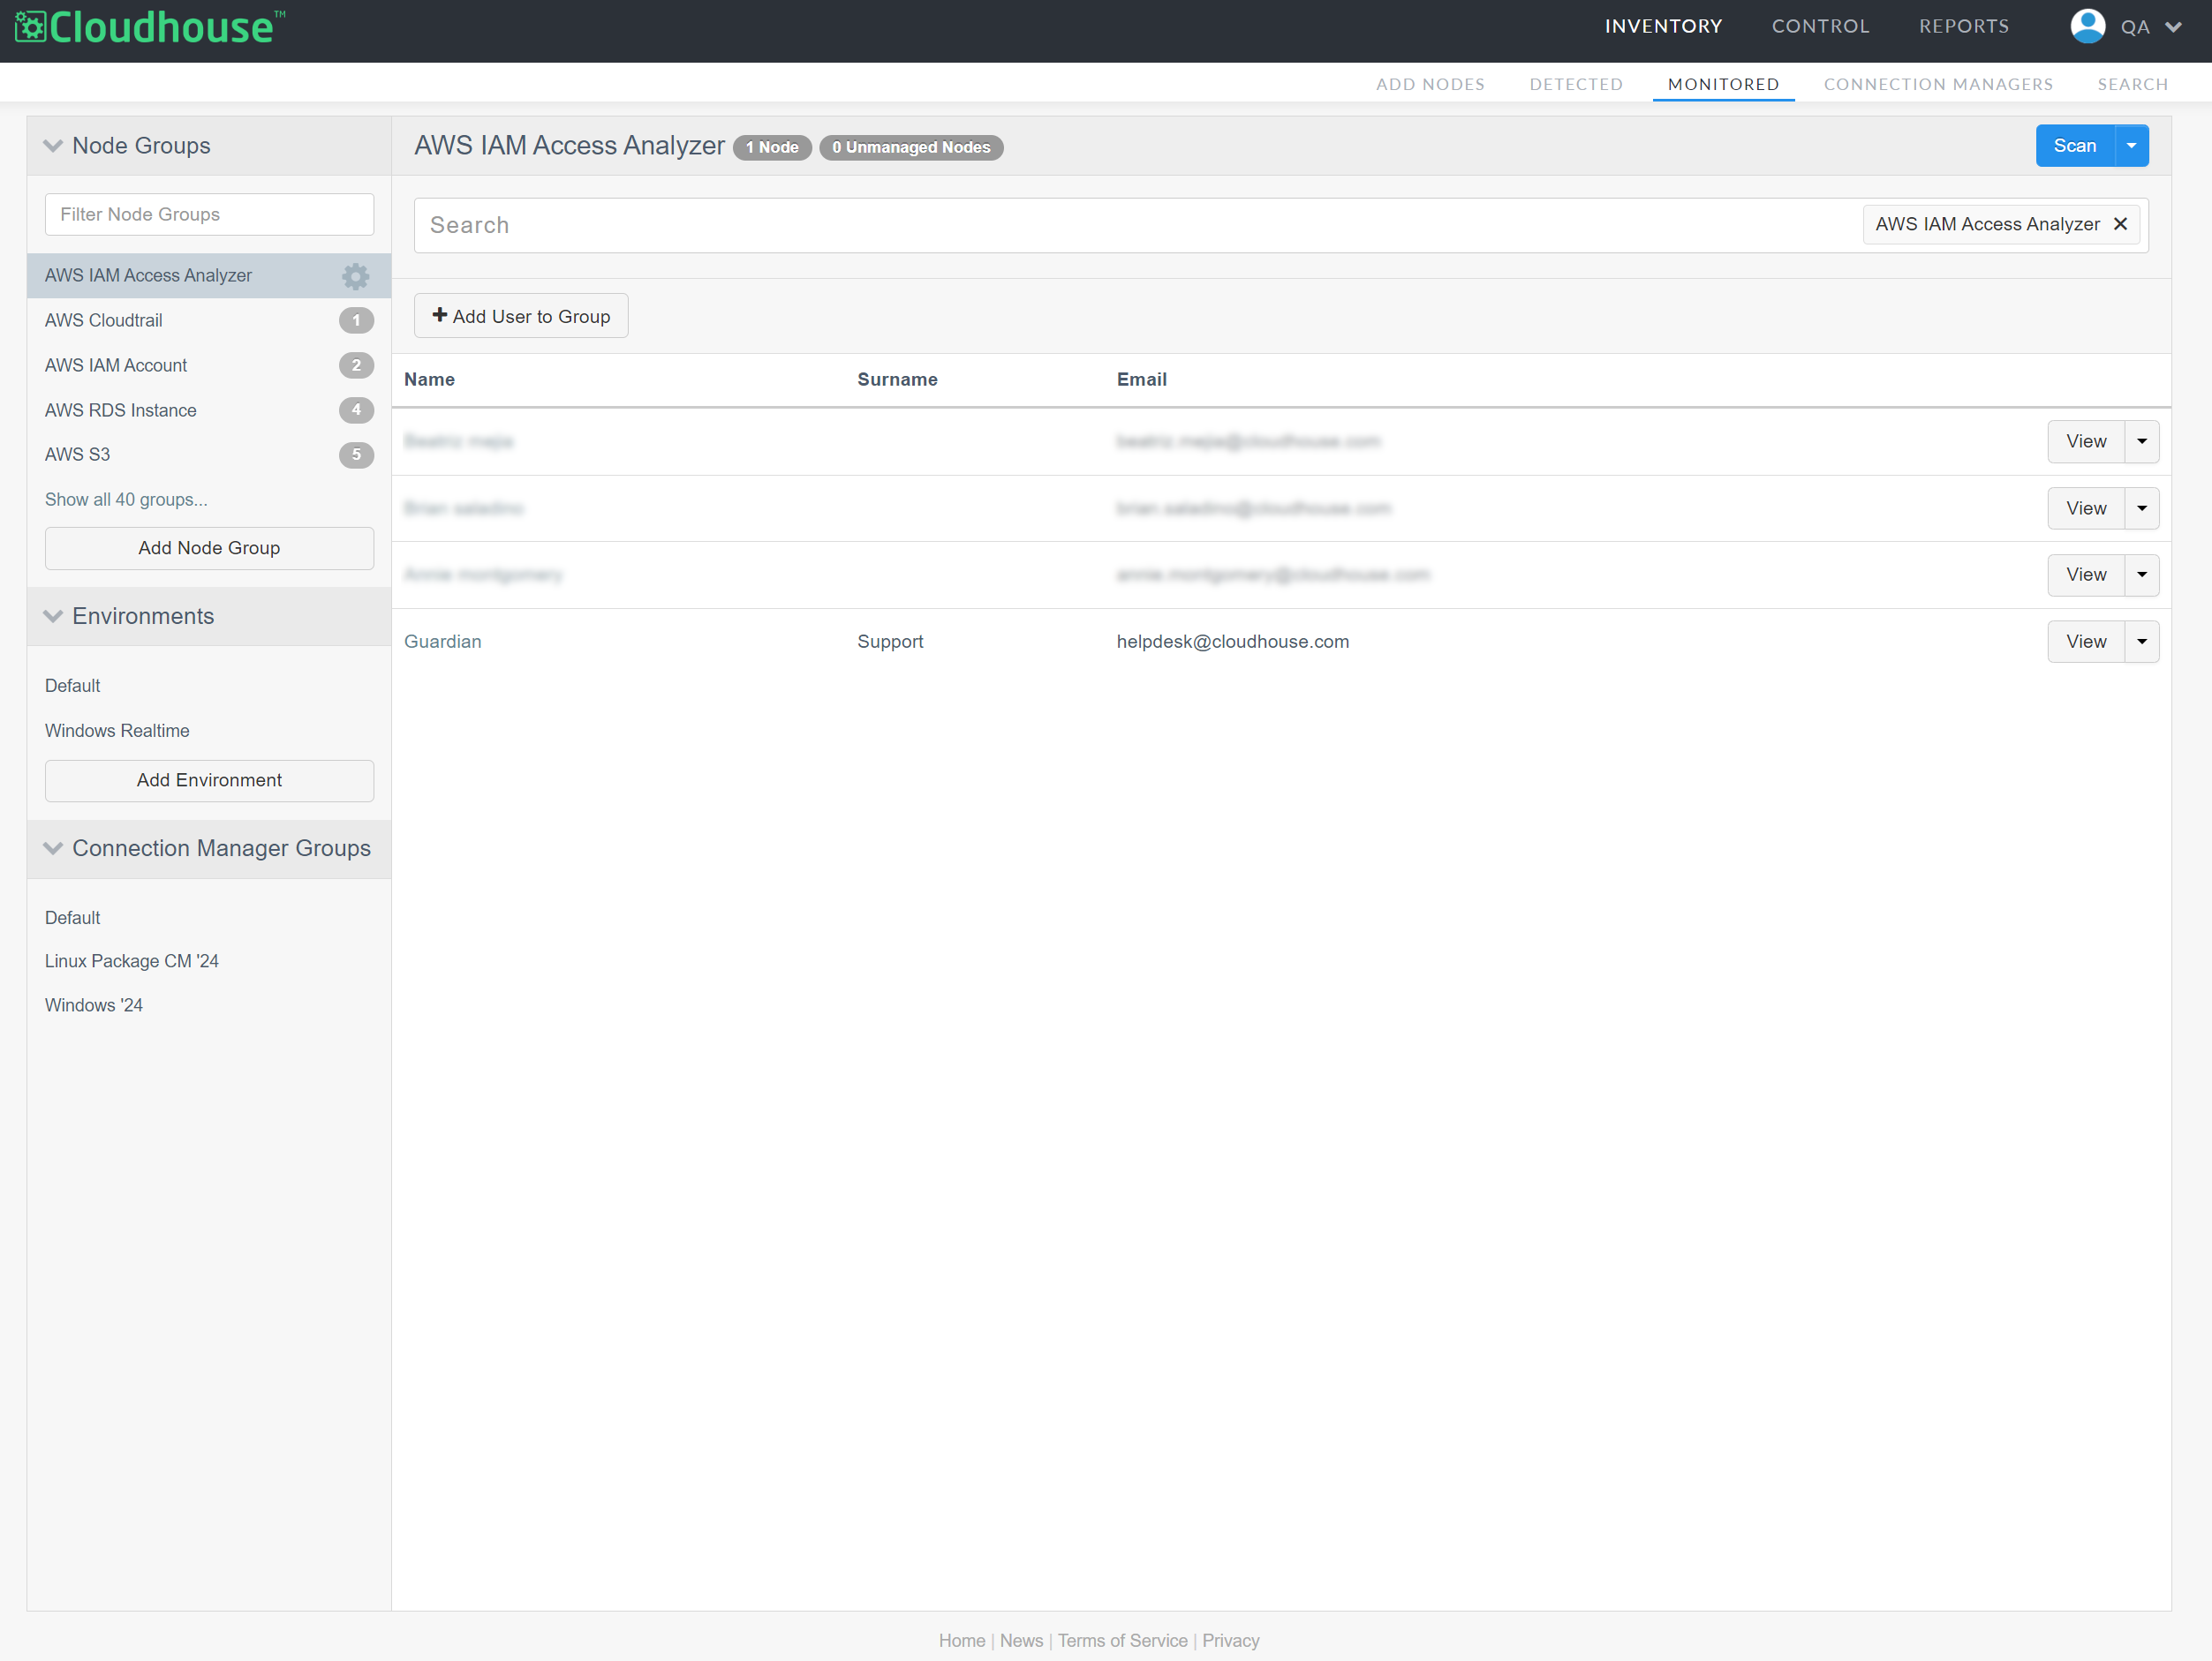The image size is (2212, 1661).
Task: Click the Cloudhouse logo
Action: coord(150,27)
